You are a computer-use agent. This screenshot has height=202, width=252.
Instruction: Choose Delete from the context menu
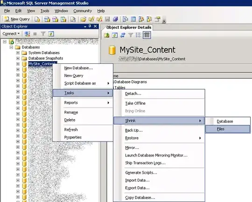click(83, 120)
